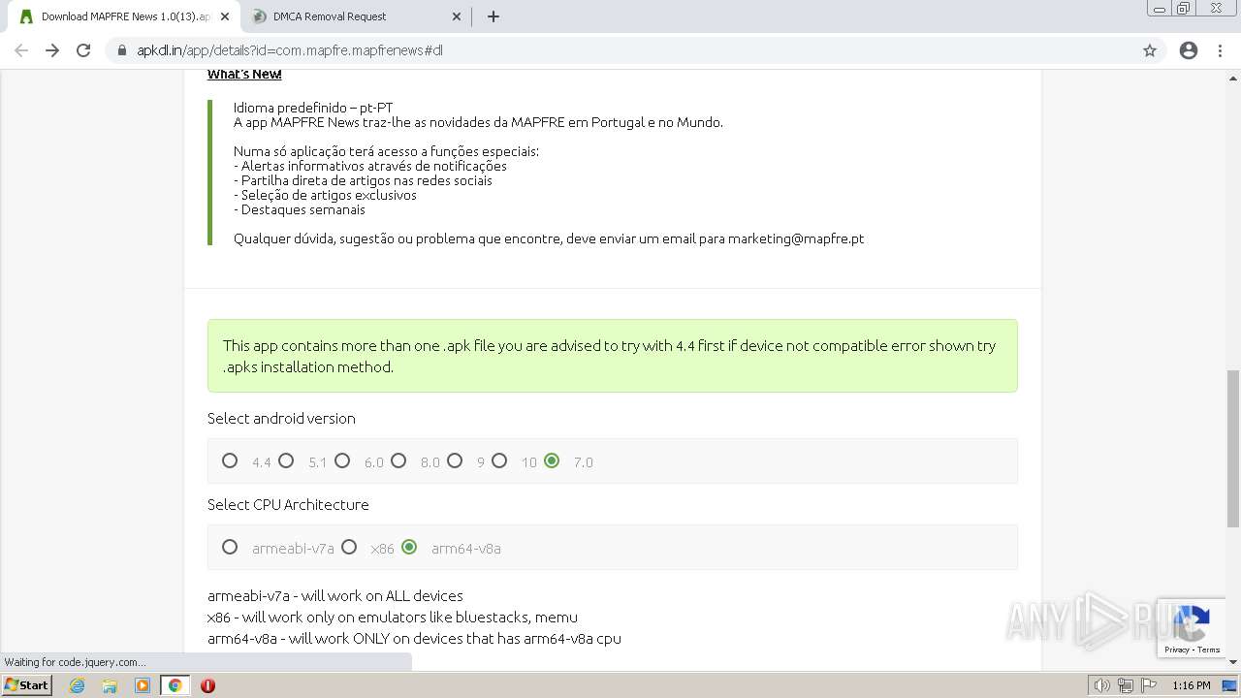The image size is (1241, 698).
Task: Click 'armeabi-v7a - will work on ALL devices'
Action: (x=335, y=595)
